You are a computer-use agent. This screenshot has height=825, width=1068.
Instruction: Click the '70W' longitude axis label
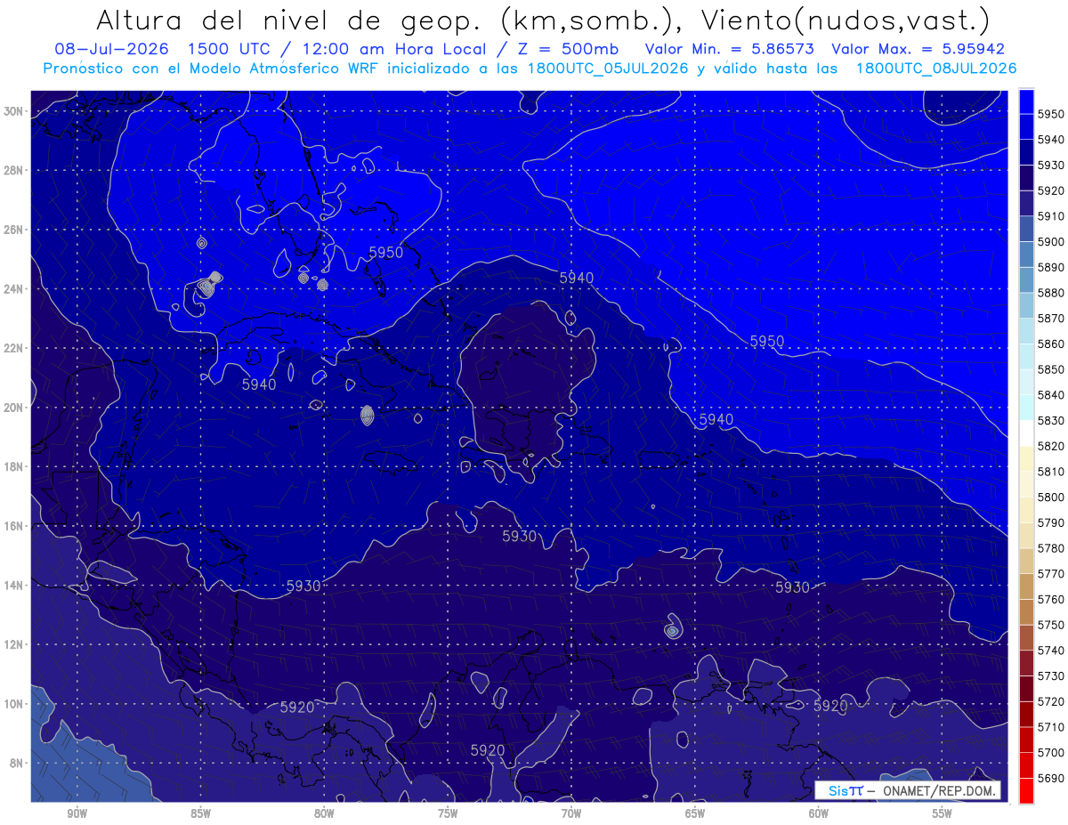pos(571,813)
